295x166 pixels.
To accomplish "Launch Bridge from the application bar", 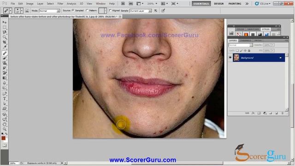I will [x=123, y=4].
